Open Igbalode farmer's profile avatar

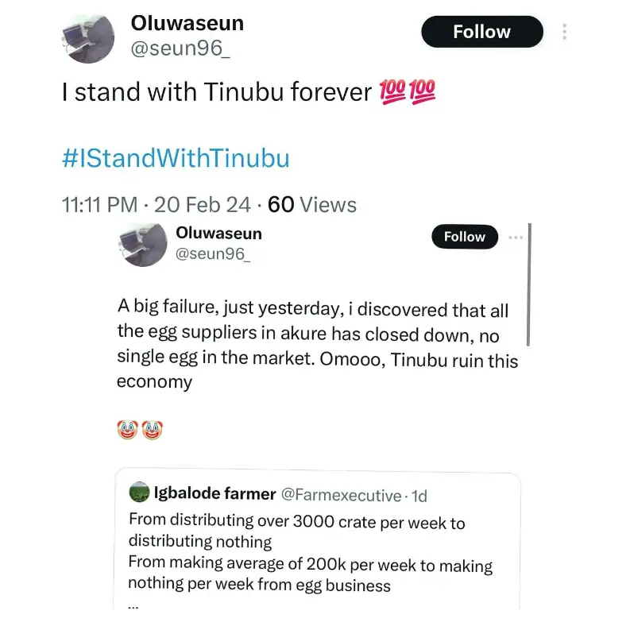[x=139, y=493]
